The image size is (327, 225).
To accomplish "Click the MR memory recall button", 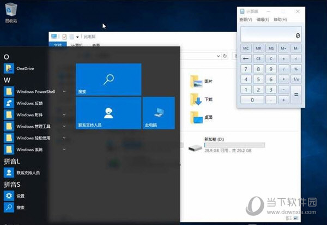I will 258,49.
